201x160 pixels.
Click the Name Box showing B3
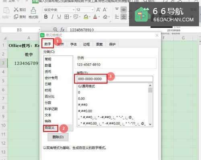tap(19, 30)
